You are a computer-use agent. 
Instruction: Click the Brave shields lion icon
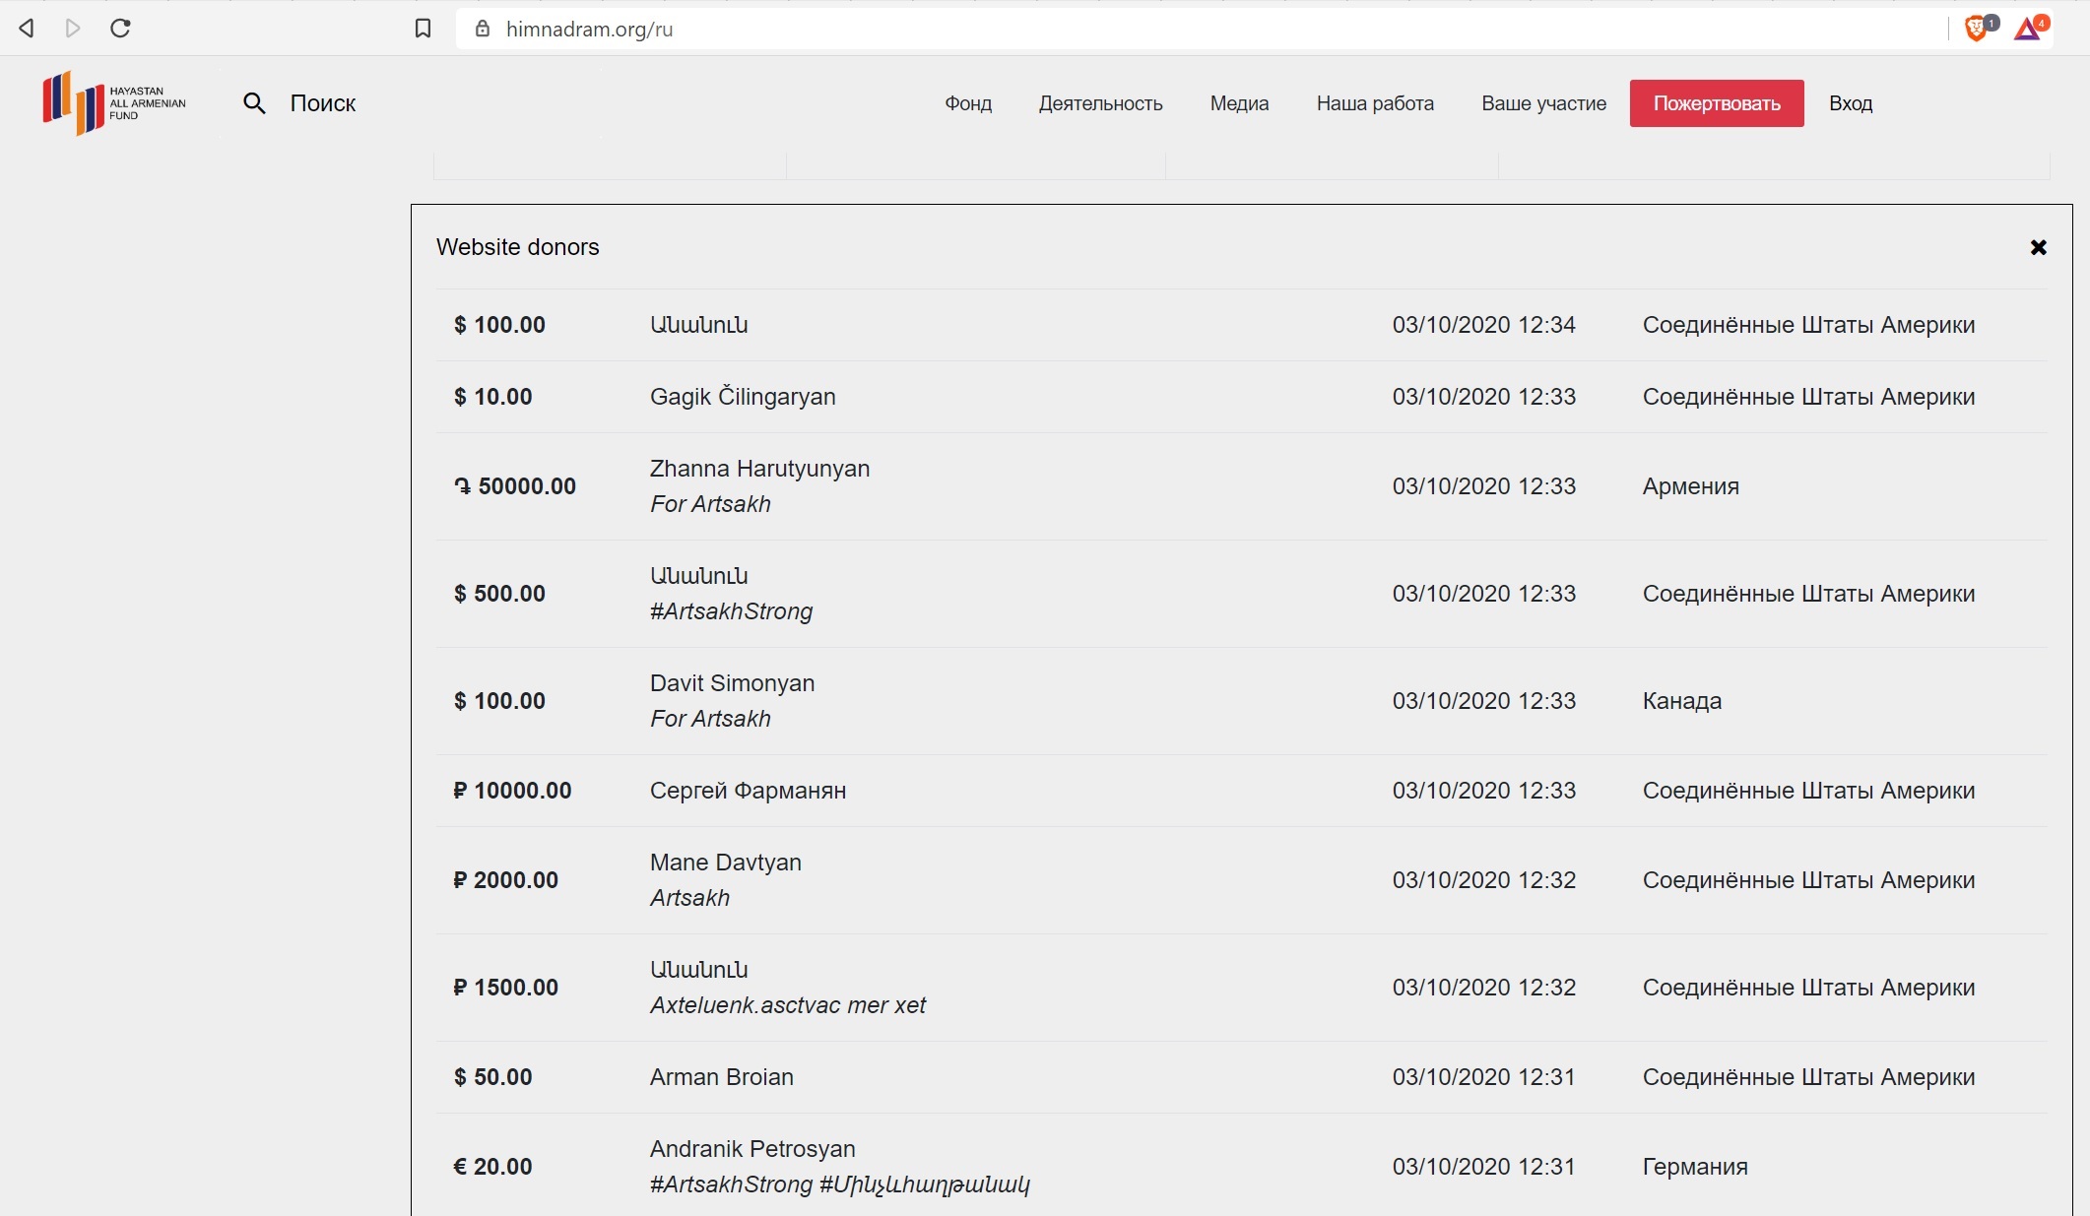coord(1975,29)
